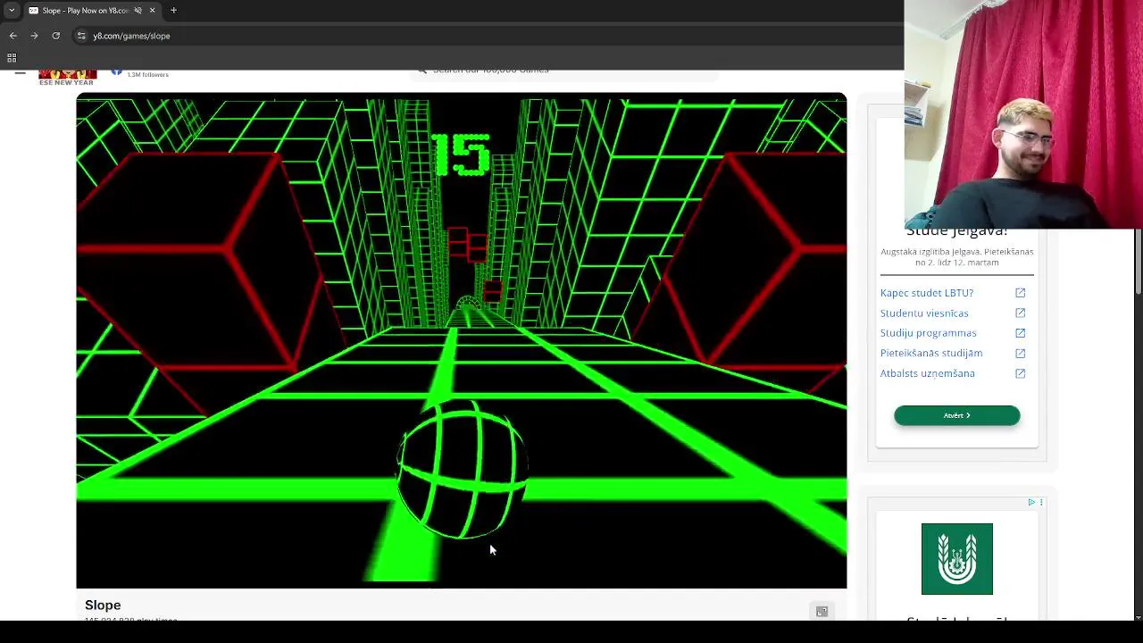Click external link icon beside Studentu viesnīcas
The height and width of the screenshot is (643, 1143).
pyautogui.click(x=1020, y=313)
